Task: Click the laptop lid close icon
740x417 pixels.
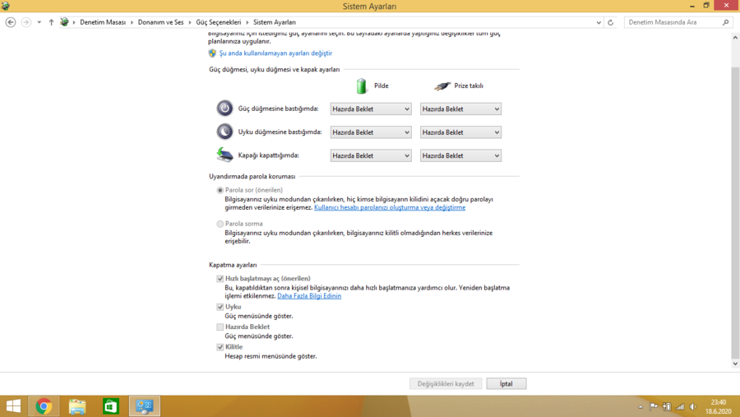Action: pos(224,155)
